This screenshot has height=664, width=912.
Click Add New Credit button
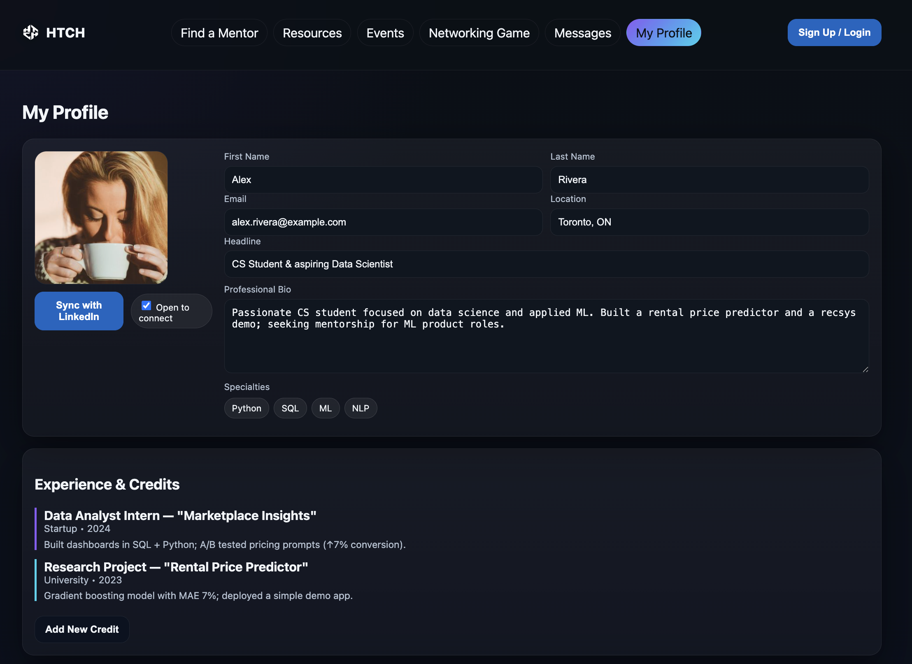click(x=82, y=629)
